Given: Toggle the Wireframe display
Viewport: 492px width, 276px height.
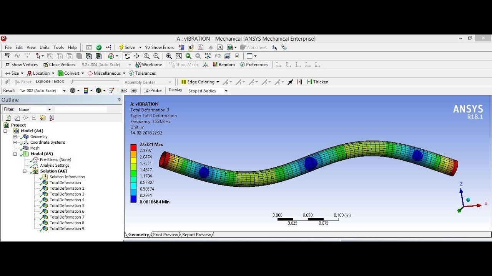Looking at the screenshot, I should (149, 65).
